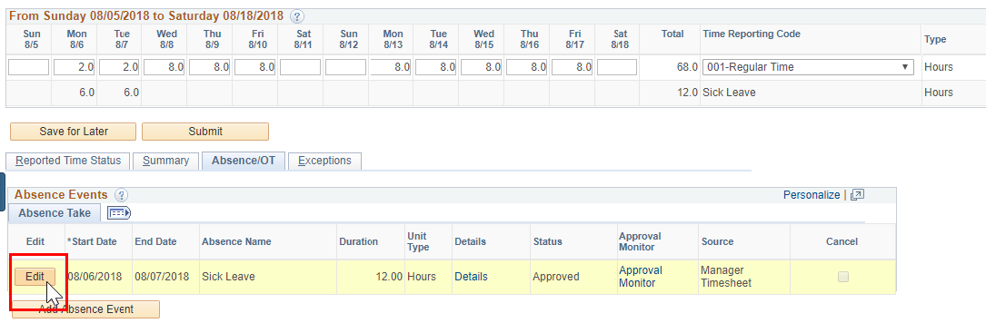
Task: Open absence grid in new window icon
Action: point(856,195)
